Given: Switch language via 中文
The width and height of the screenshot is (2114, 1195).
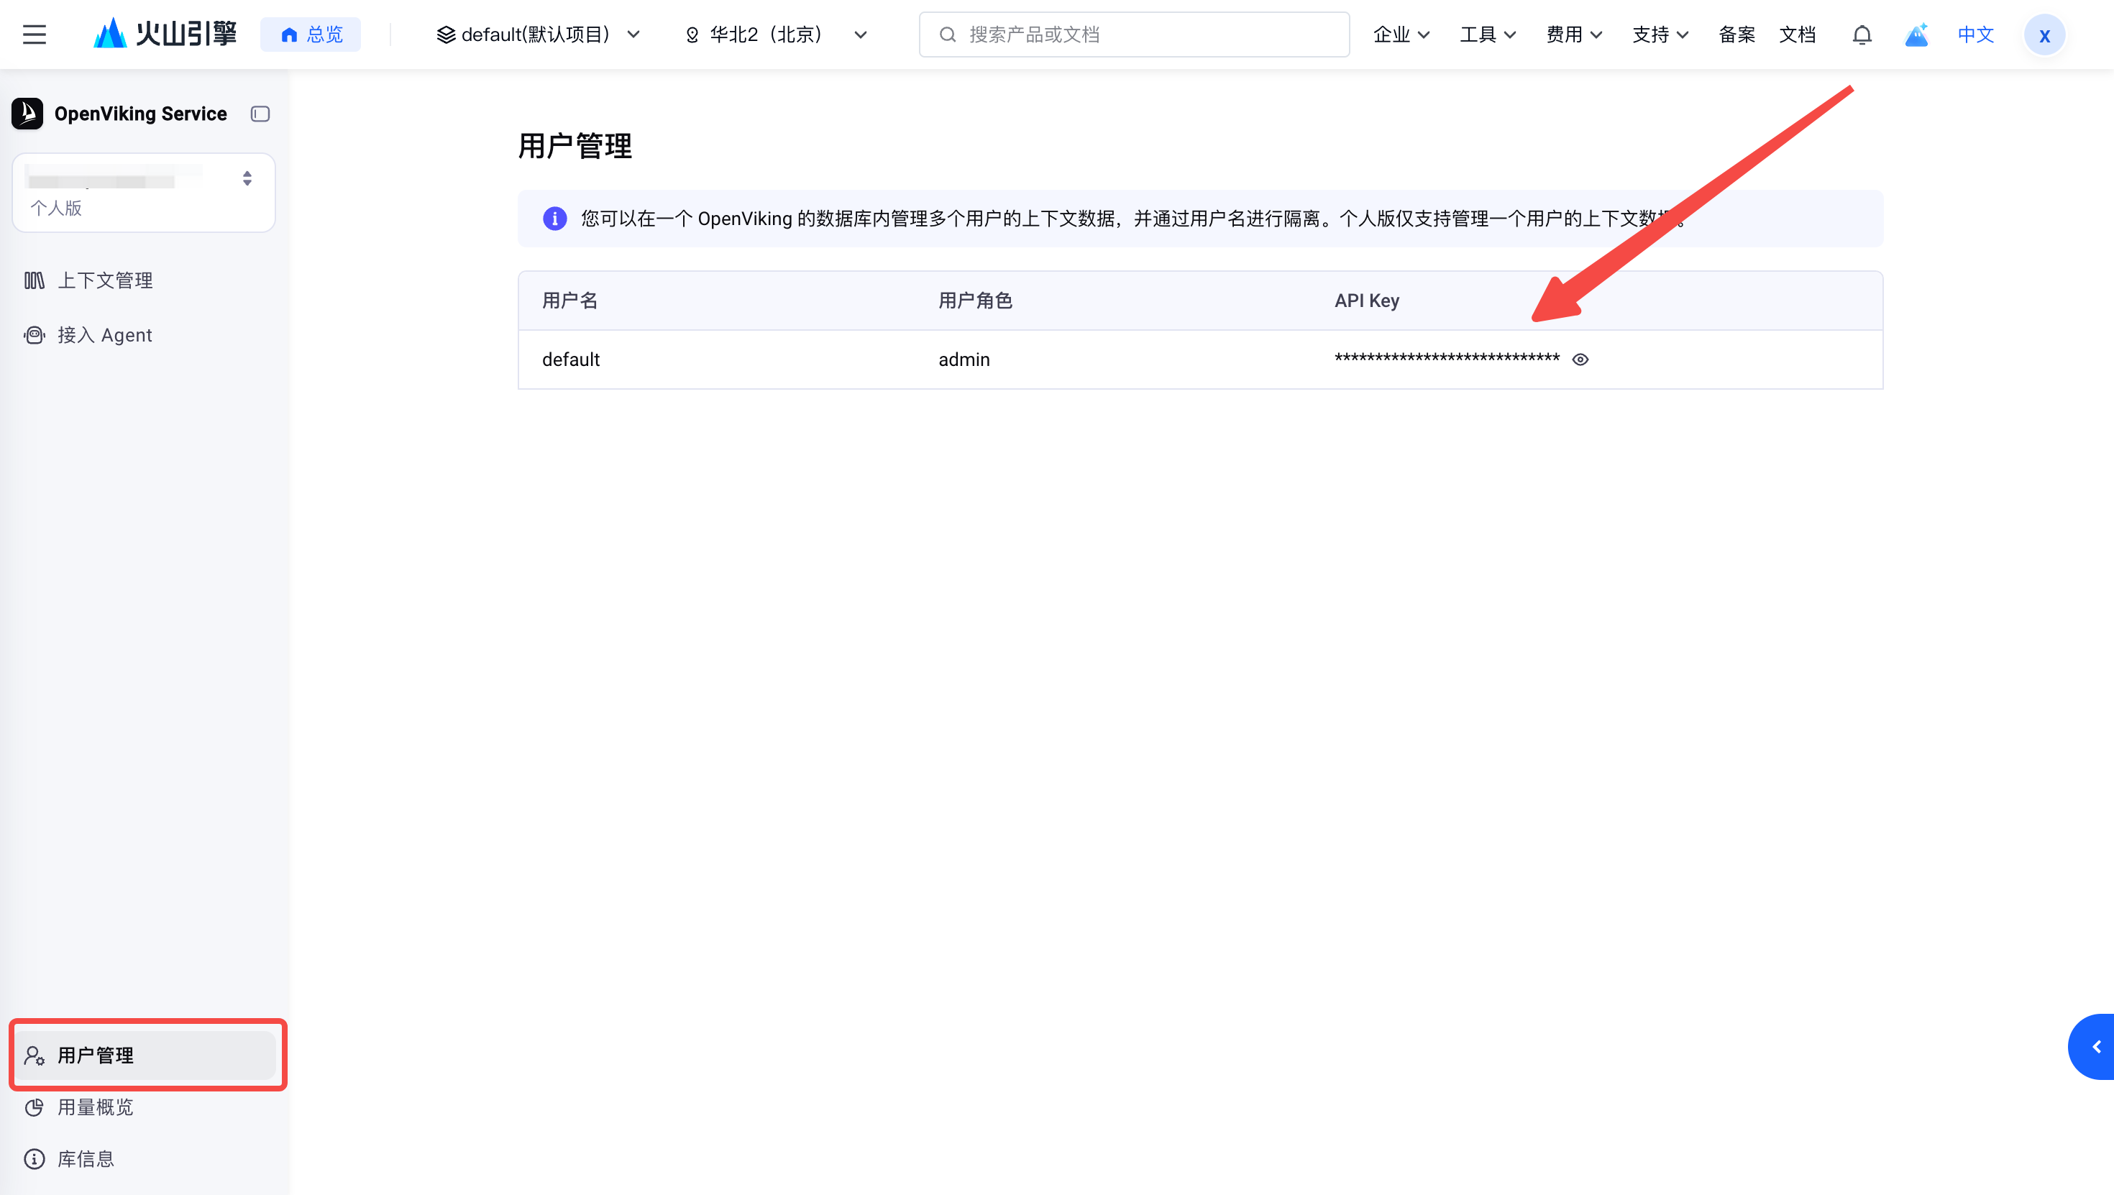Looking at the screenshot, I should click(1975, 35).
